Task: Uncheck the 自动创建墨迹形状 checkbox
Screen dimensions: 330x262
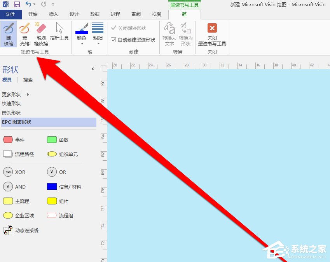Action: click(114, 40)
